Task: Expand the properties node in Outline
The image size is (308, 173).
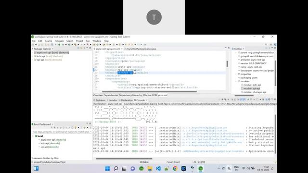Action: coord(236,74)
